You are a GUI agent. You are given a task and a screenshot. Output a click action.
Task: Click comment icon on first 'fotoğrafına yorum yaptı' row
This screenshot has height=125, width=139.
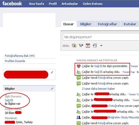(79, 78)
